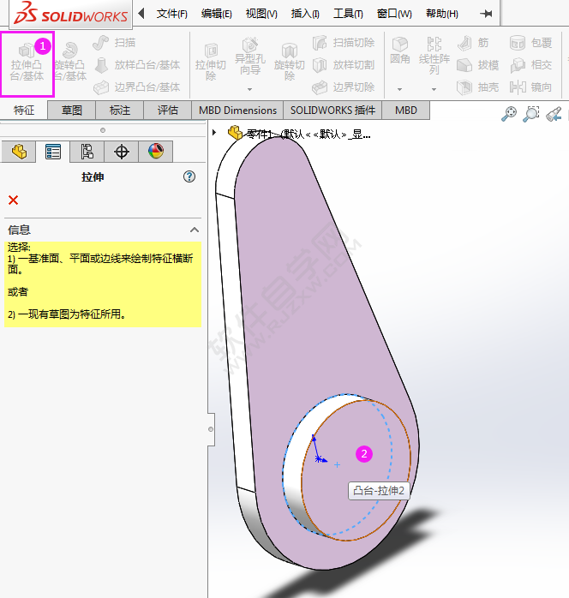Click the Extruded Cut (拉伸切除) tool
569x598 pixels.
point(211,63)
